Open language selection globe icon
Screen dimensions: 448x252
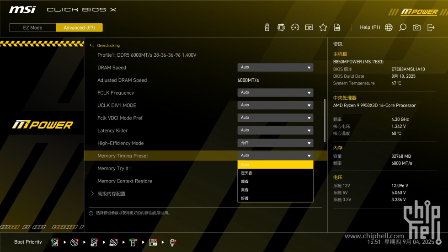389,27
